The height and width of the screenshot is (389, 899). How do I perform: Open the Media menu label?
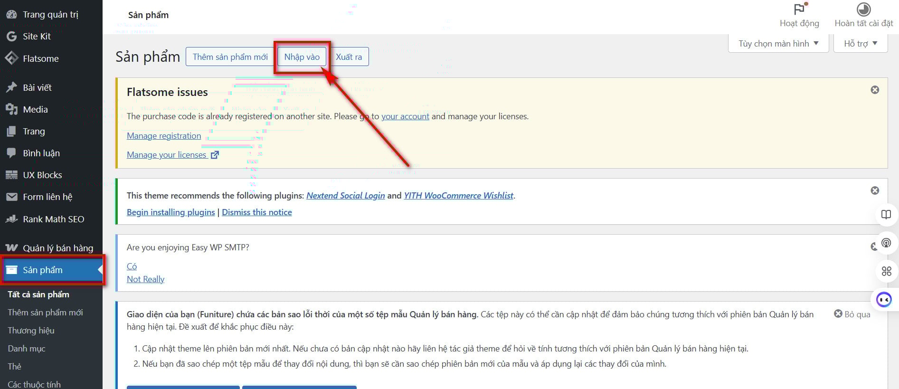pyautogui.click(x=36, y=109)
